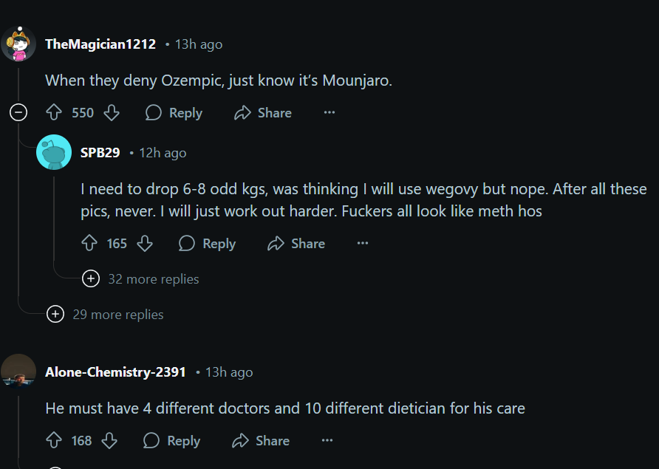Screen dimensions: 659x469
Task: Reply to Alone-Chemistry-2391's comment
Action: (x=172, y=441)
